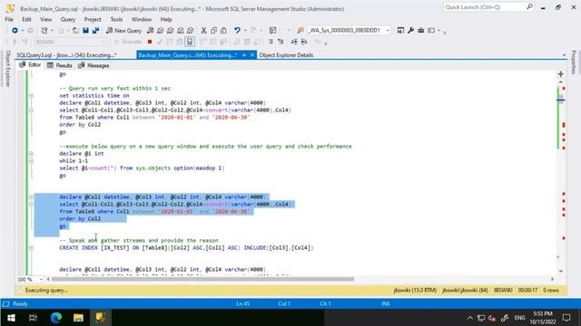Open the Tools menu
The width and height of the screenshot is (581, 326).
[116, 19]
